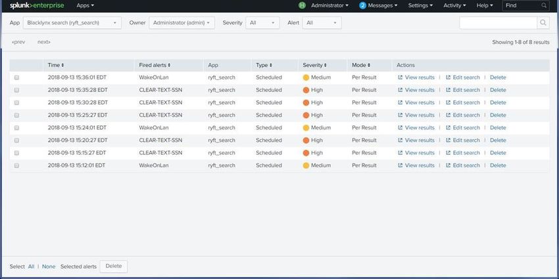559x279 pixels.
Task: Open the Alert filter dropdown
Action: point(322,23)
